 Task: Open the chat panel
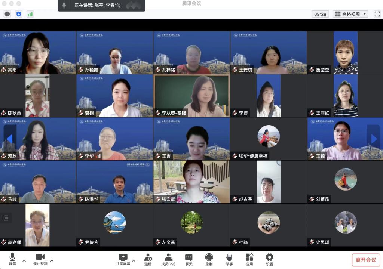188,259
